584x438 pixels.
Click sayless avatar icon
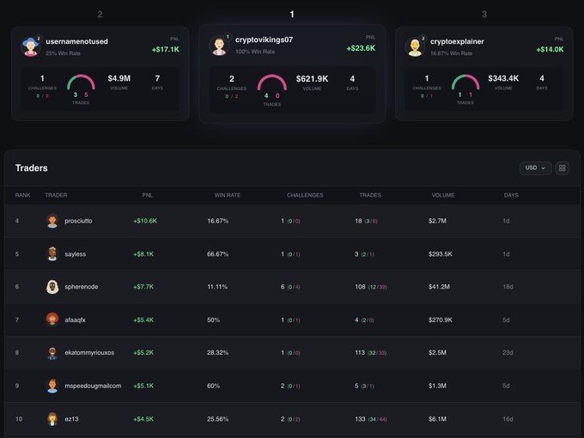tap(52, 254)
